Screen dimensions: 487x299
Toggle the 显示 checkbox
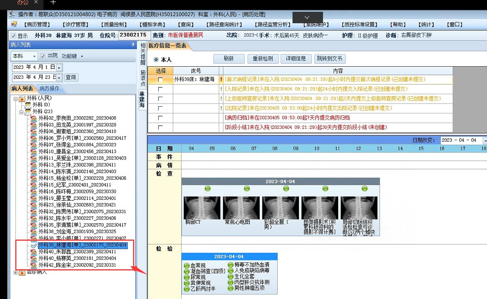14,35
